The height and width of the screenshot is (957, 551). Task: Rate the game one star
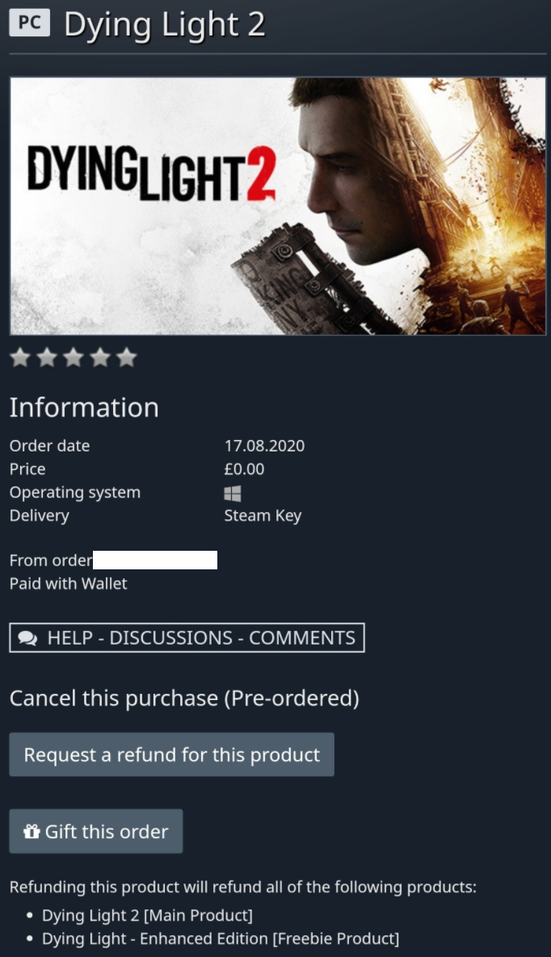coord(20,358)
